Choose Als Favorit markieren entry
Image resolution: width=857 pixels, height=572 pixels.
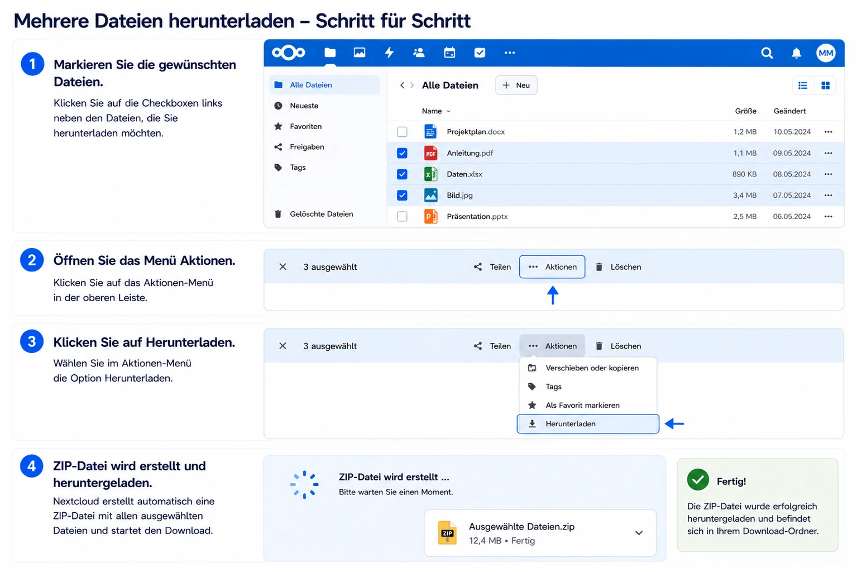coord(588,406)
